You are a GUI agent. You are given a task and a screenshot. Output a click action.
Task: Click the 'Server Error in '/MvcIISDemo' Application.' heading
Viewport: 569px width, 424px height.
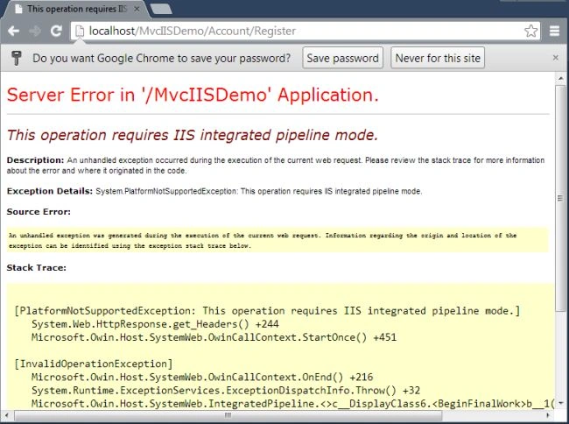point(193,95)
